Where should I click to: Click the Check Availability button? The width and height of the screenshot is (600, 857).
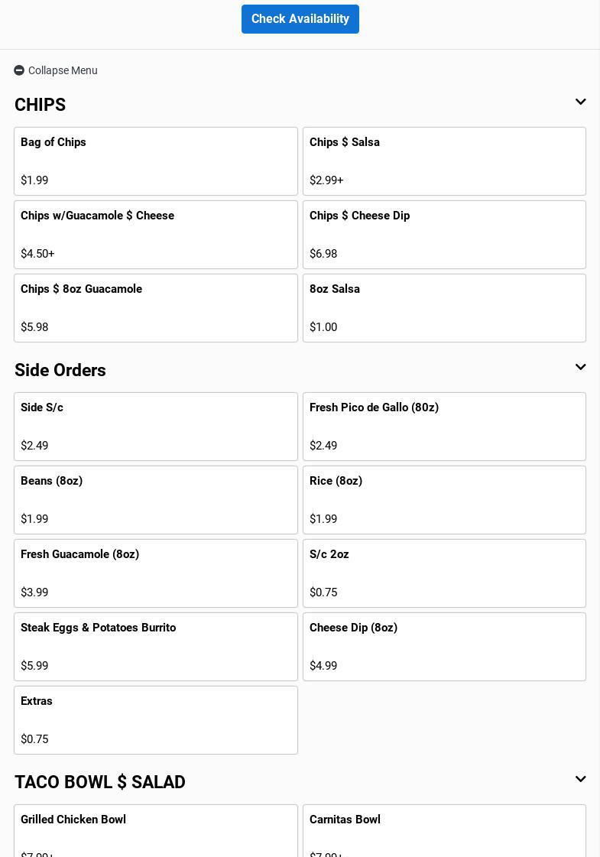[300, 19]
